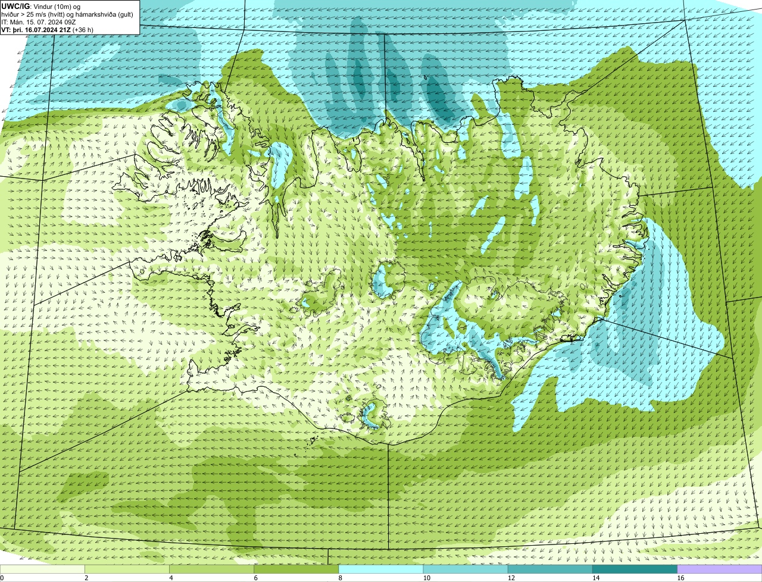Viewport: 762px width, 582px height.
Task: Pick the 12–14 m/s teal legend swatch
Action: tap(550, 569)
